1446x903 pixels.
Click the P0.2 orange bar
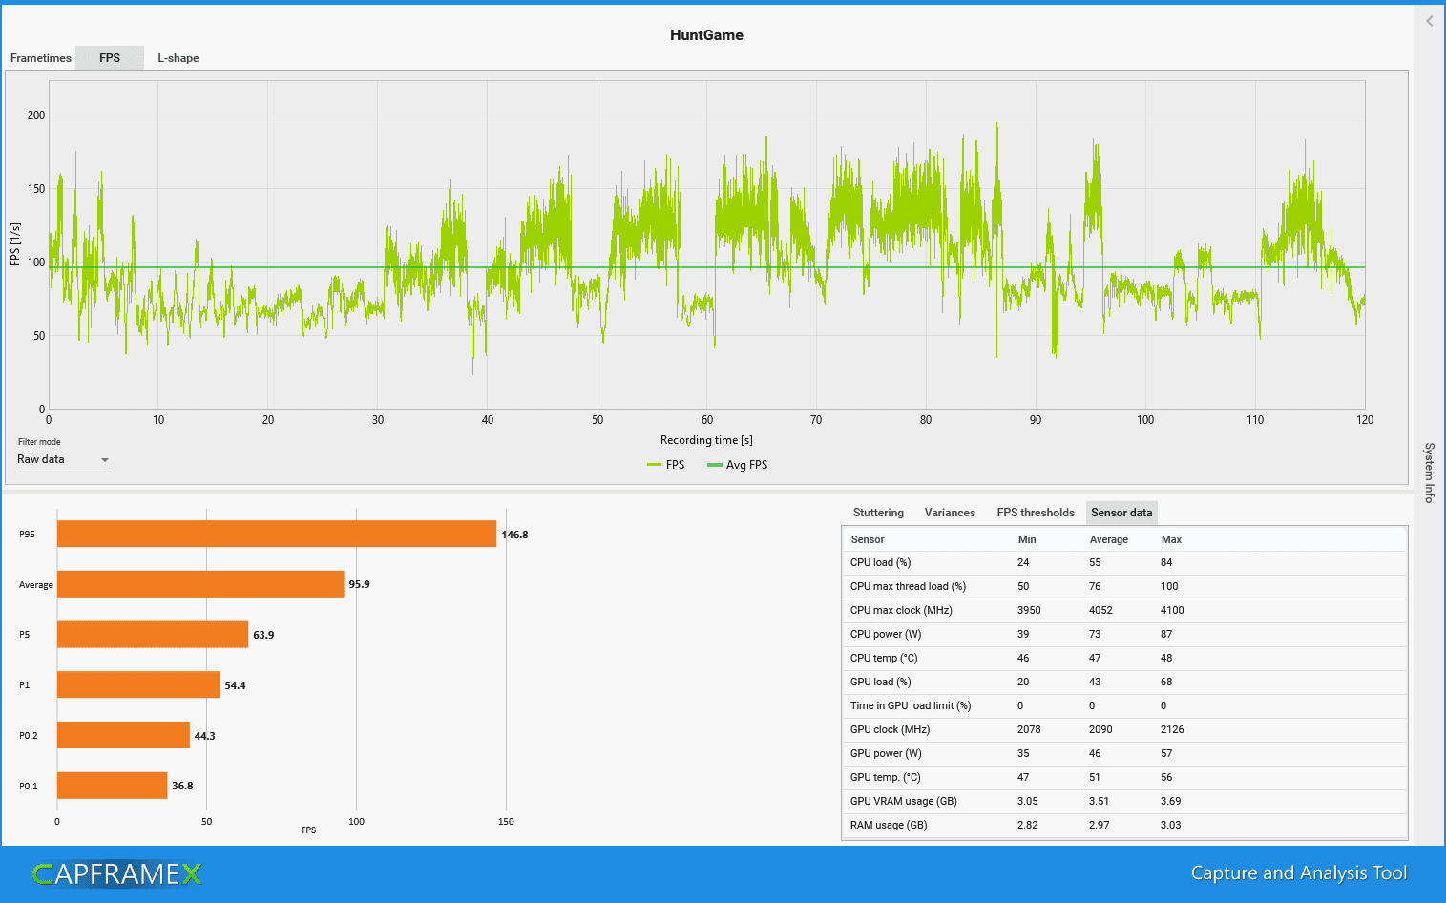point(123,735)
